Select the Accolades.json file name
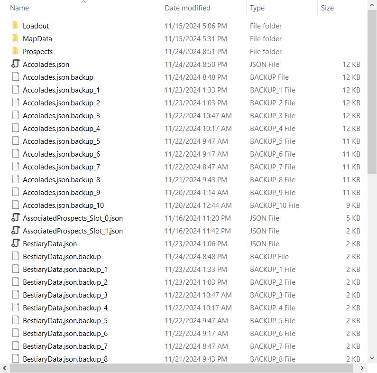 click(46, 64)
